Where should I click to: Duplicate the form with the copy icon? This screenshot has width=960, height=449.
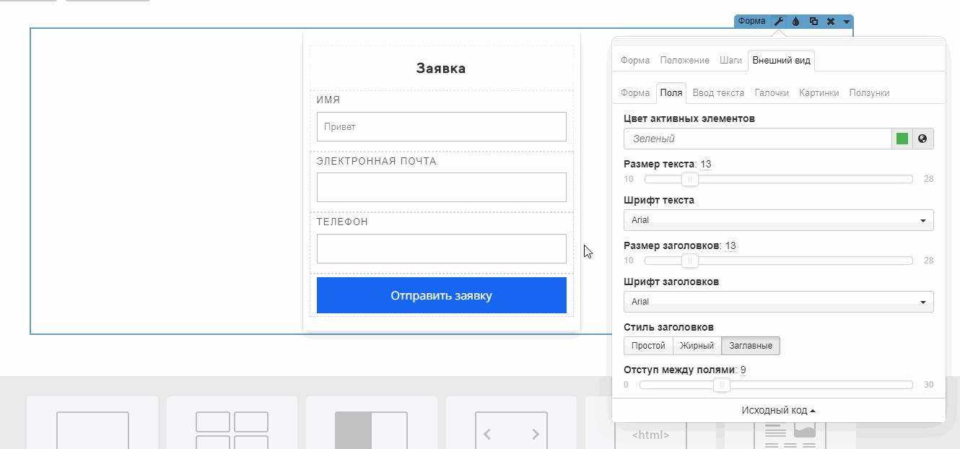pos(813,22)
